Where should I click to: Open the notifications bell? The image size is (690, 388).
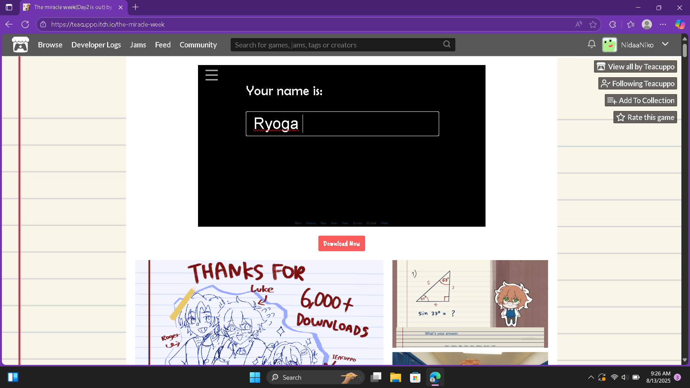(591, 44)
